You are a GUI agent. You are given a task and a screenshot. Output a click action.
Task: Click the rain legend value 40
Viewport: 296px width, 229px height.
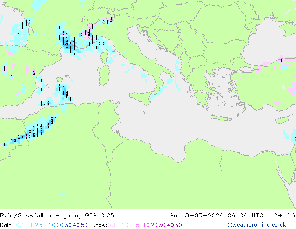pos(76,225)
